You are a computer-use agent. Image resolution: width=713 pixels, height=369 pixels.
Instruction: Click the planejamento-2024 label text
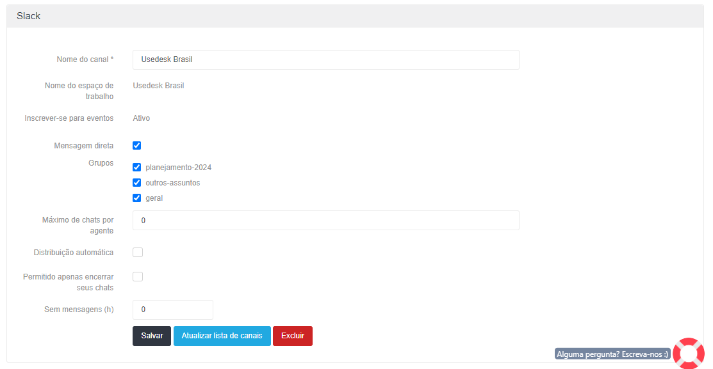(x=178, y=168)
